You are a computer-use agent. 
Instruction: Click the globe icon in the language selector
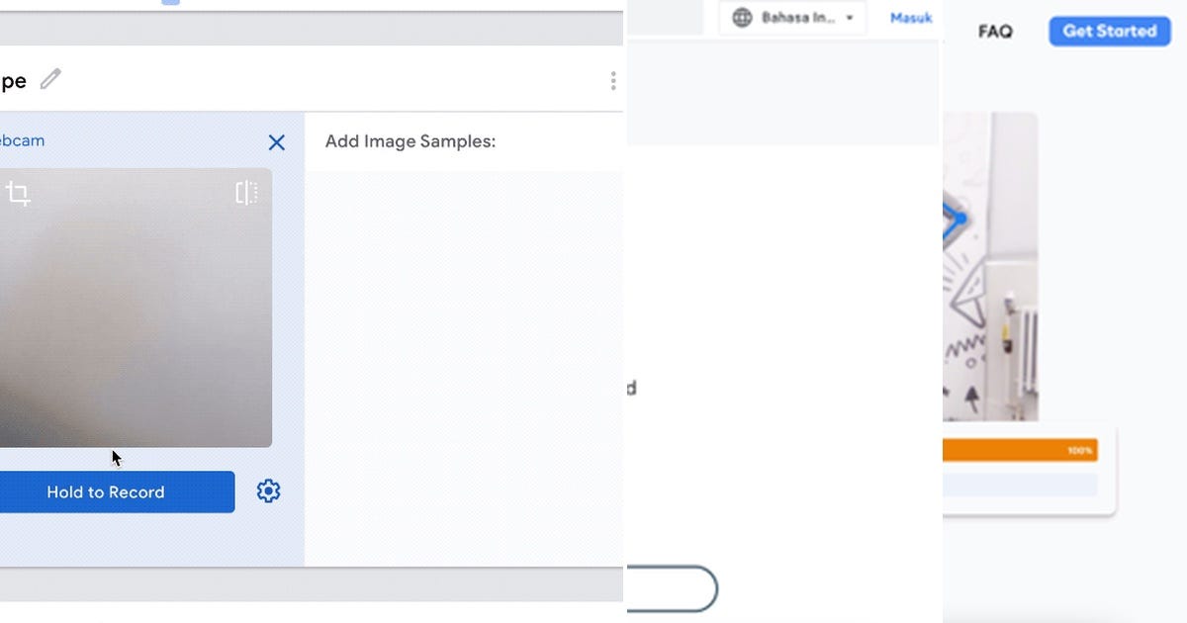(742, 17)
